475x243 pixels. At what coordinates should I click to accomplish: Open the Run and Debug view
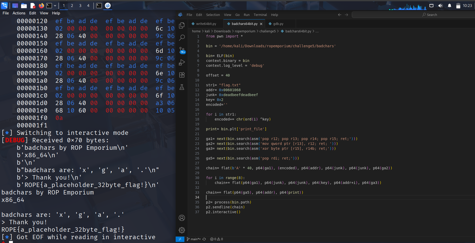(182, 62)
